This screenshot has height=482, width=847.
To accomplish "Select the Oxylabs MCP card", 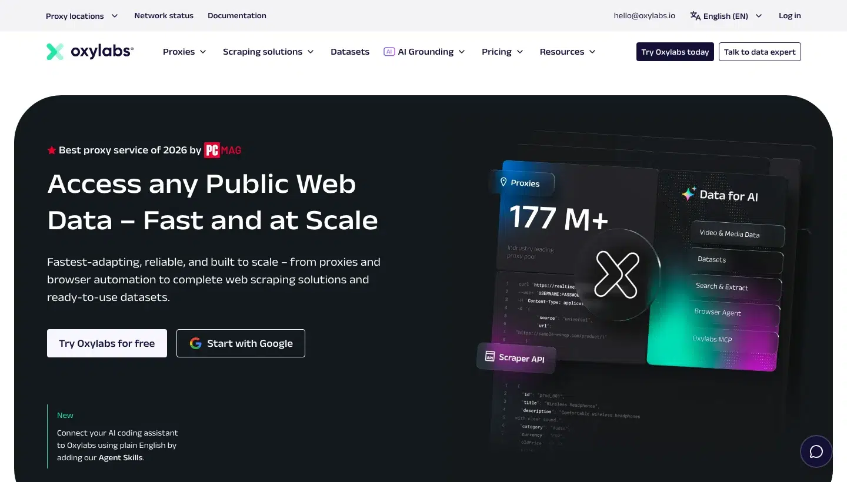I will click(x=732, y=339).
